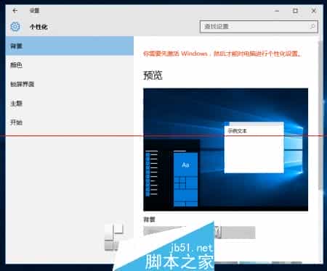Minimize the Settings window
This screenshot has width=327, height=271.
pos(277,11)
